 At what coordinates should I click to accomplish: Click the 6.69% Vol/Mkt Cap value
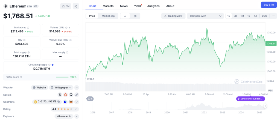coord(60,44)
